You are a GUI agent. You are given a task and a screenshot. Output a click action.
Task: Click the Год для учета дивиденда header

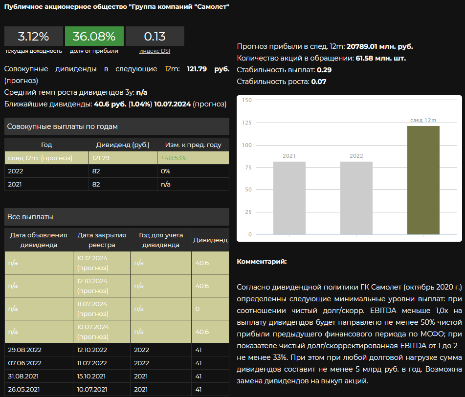point(160,240)
